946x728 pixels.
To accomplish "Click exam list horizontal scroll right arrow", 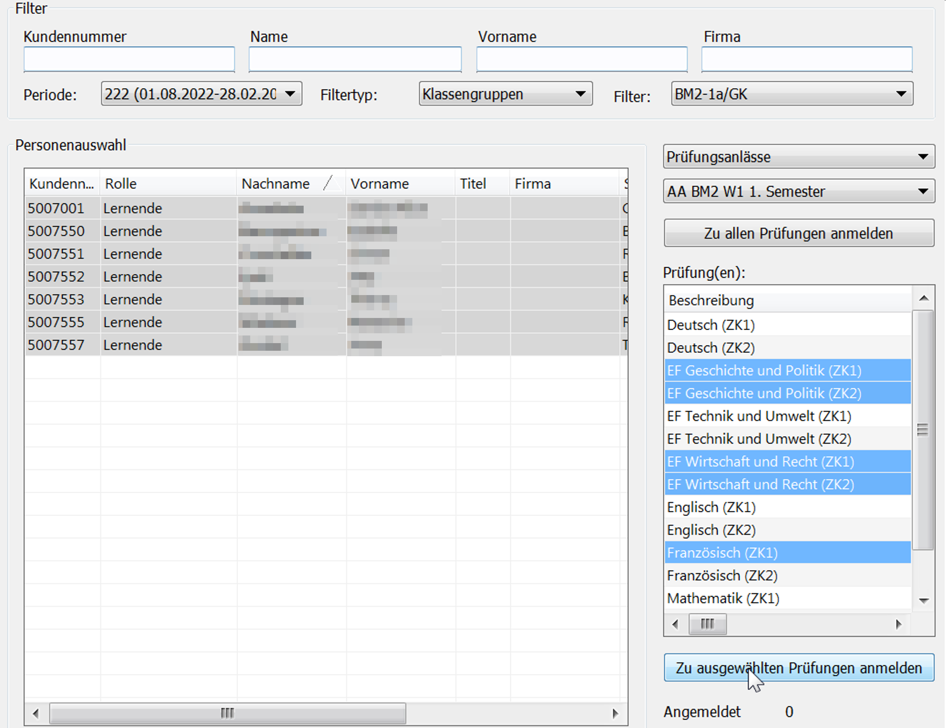I will coord(898,624).
